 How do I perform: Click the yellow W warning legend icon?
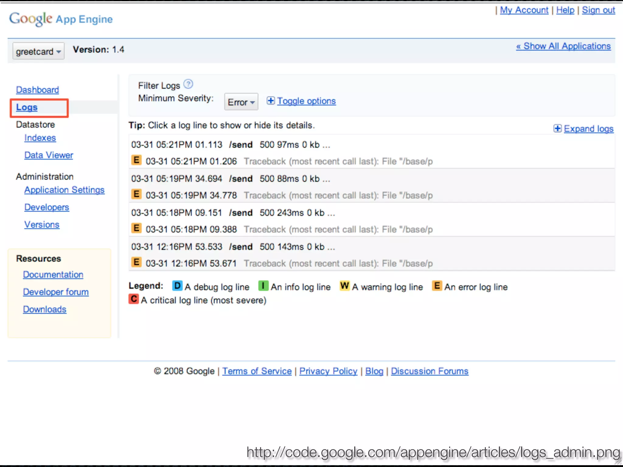pyautogui.click(x=345, y=286)
